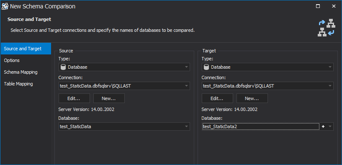Click the New Schema Comparison title bar icon

[x=5, y=6]
